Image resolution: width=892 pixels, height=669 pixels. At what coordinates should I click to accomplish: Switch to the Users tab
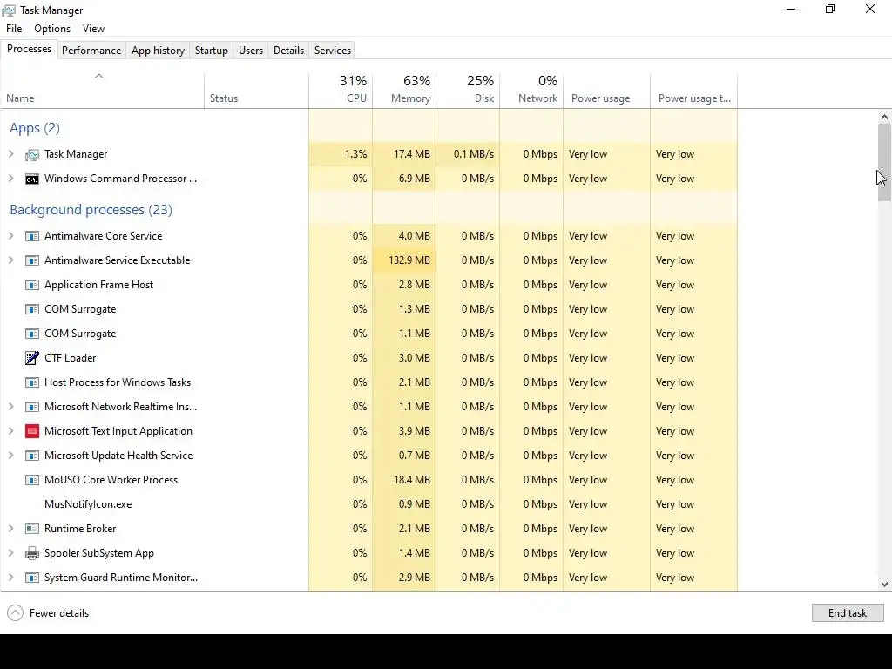click(251, 50)
